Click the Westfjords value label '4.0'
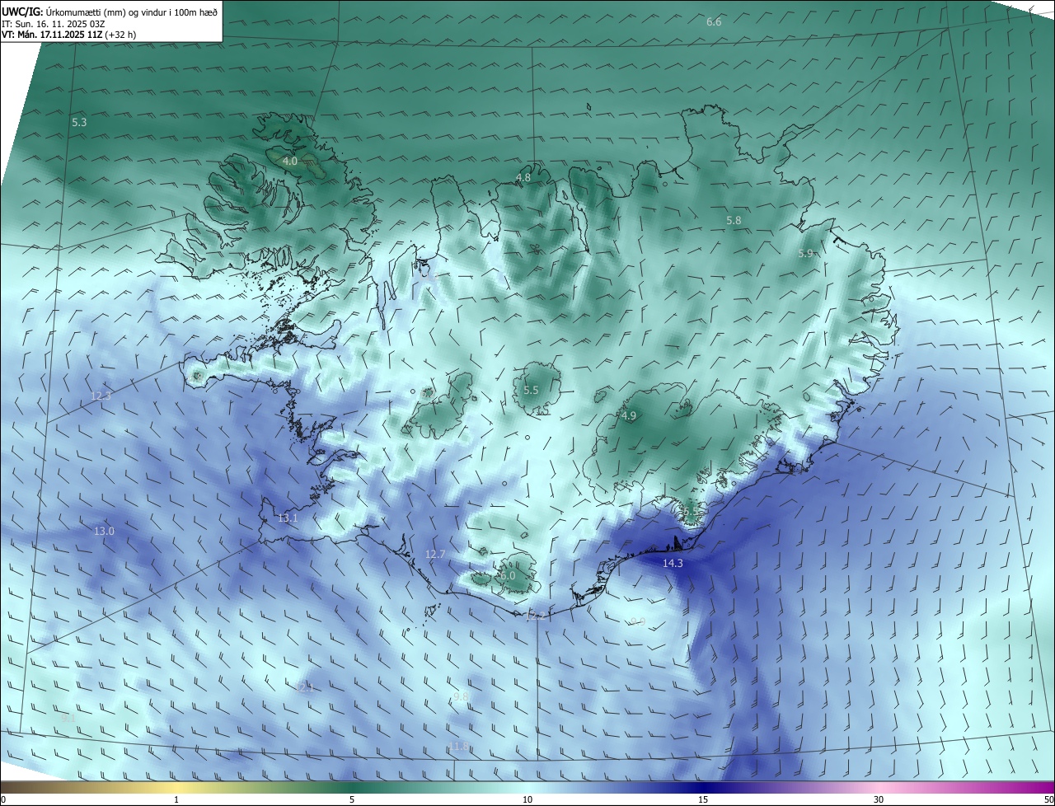 coord(289,162)
